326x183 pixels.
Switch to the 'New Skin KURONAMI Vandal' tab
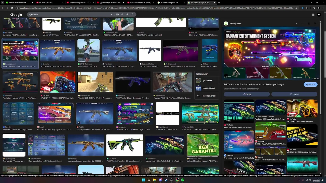(x=141, y=3)
